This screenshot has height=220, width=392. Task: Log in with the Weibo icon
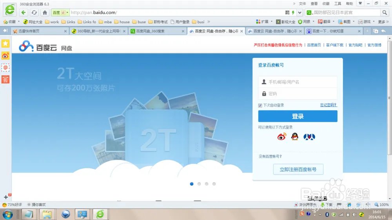coord(282,137)
